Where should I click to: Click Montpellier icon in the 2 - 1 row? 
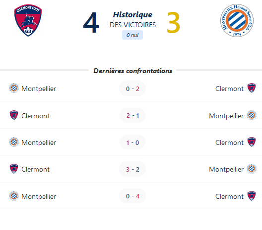[x=252, y=115]
